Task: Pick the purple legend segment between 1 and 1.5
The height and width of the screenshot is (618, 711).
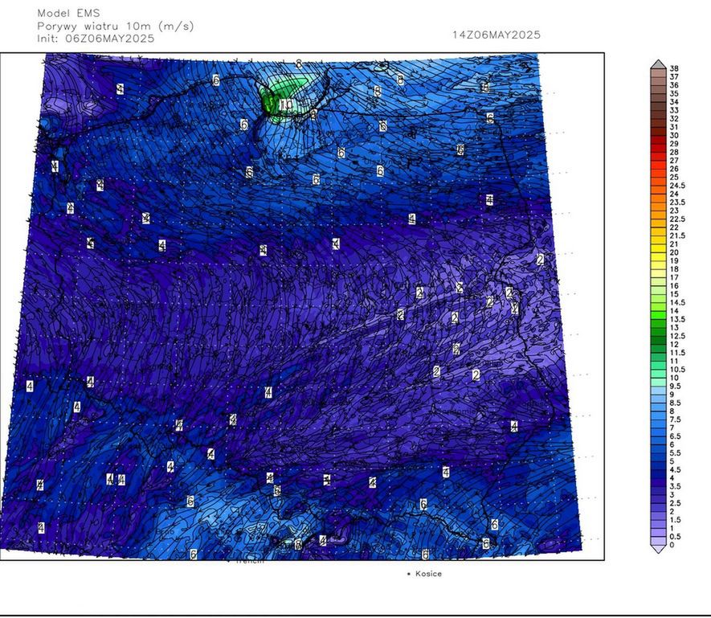Action: click(658, 524)
